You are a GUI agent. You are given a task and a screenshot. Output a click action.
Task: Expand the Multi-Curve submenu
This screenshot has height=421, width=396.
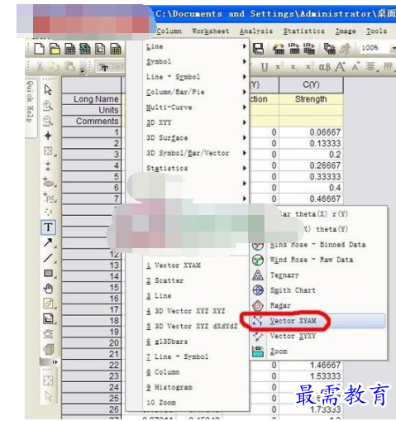pos(195,108)
